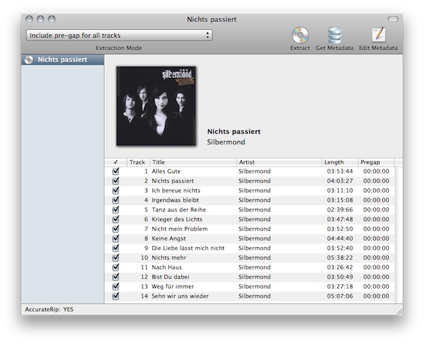
Task: Click the toolbar toggle pill button
Action: click(393, 19)
